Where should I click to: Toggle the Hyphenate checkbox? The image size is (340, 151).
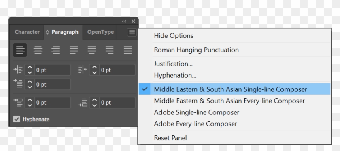(17, 119)
